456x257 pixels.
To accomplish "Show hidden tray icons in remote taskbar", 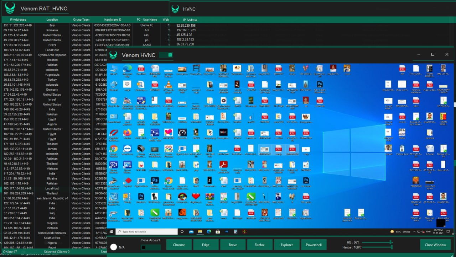I will [414, 231].
